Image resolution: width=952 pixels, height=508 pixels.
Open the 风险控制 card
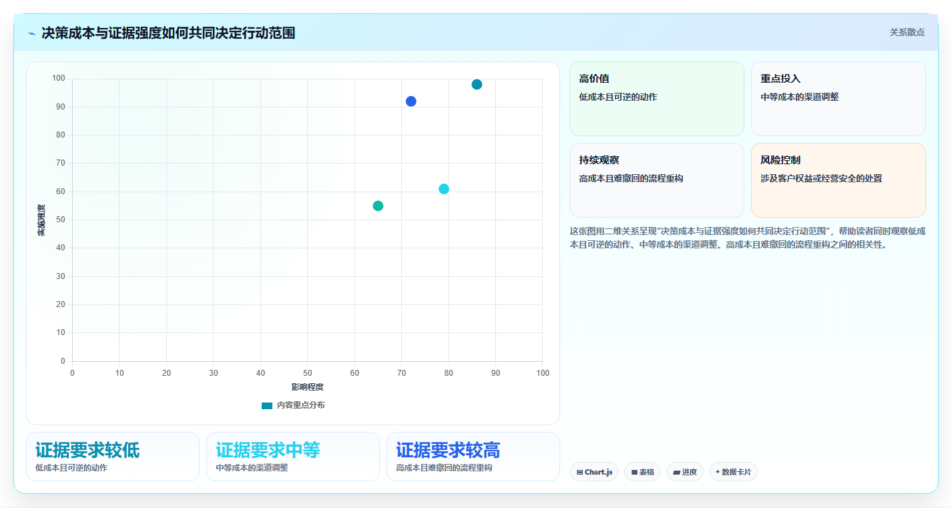click(x=839, y=180)
